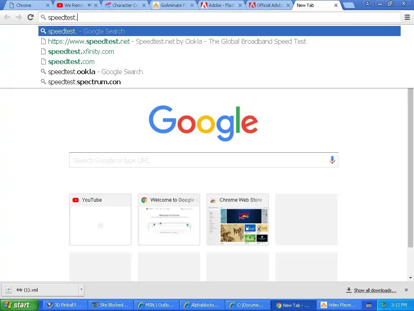Switch to the Character Creator tab
Image resolution: width=414 pixels, height=311 pixels.
(125, 5)
